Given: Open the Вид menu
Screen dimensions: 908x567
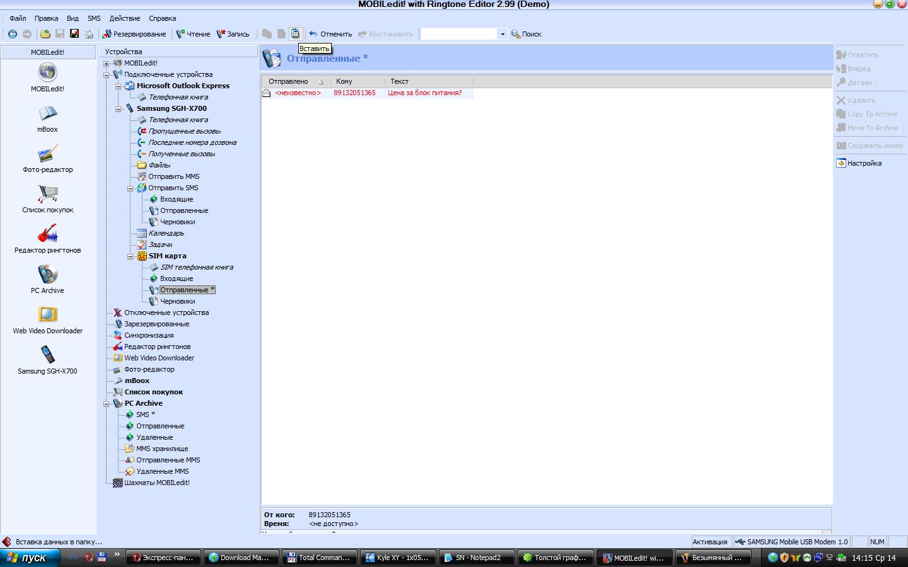Looking at the screenshot, I should (x=73, y=18).
